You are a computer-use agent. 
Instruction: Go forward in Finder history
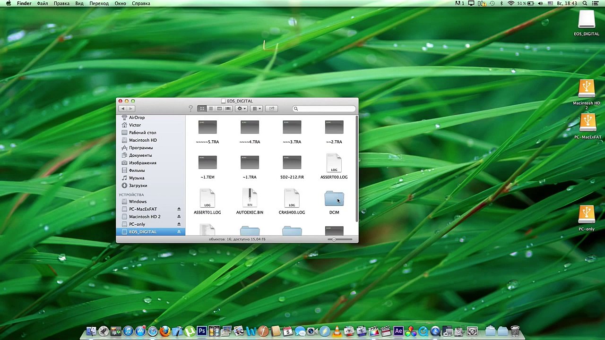coord(131,109)
